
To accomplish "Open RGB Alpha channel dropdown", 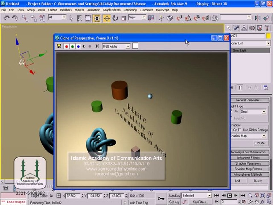I will click(x=128, y=46).
